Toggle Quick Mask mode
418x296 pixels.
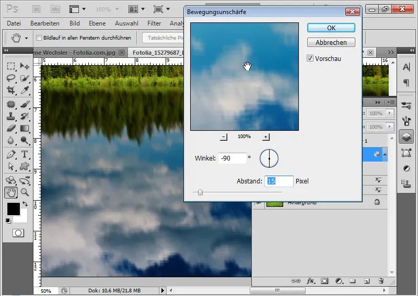click(x=18, y=233)
